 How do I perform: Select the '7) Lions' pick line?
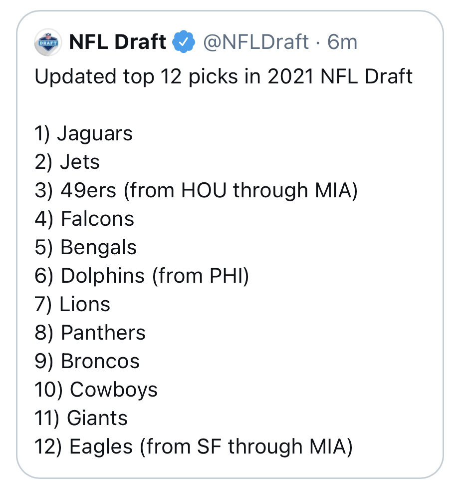click(73, 305)
